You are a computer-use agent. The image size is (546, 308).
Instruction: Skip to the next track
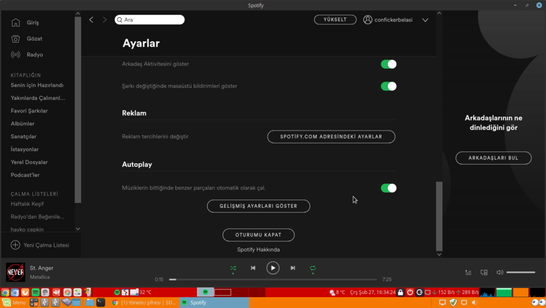click(293, 269)
